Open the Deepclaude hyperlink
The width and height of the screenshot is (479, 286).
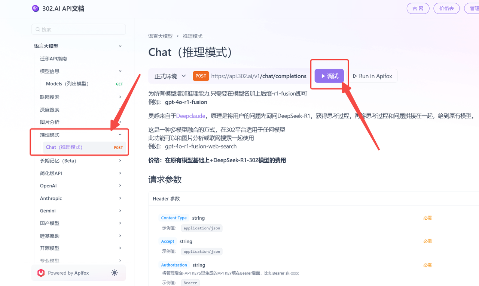[190, 116]
